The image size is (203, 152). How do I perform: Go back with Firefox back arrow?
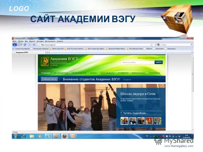15,45
